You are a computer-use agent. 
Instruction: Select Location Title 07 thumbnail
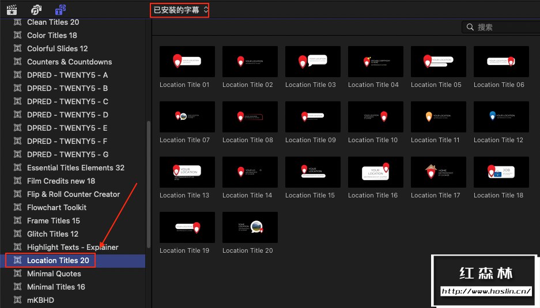[x=187, y=117]
